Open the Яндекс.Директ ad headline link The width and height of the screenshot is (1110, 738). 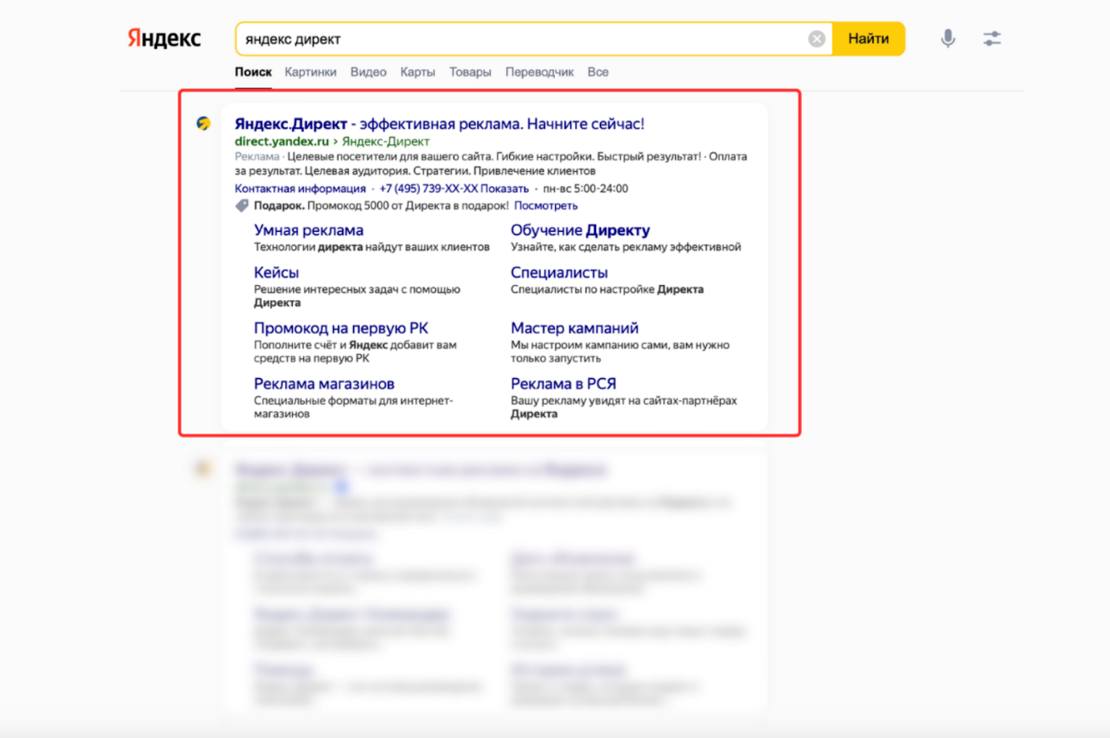[x=439, y=124]
